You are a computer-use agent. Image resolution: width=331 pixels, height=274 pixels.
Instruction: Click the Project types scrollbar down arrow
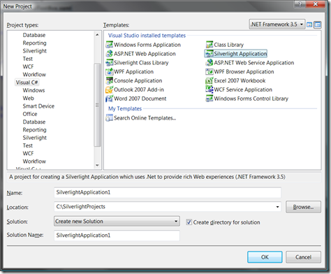pos(97,166)
